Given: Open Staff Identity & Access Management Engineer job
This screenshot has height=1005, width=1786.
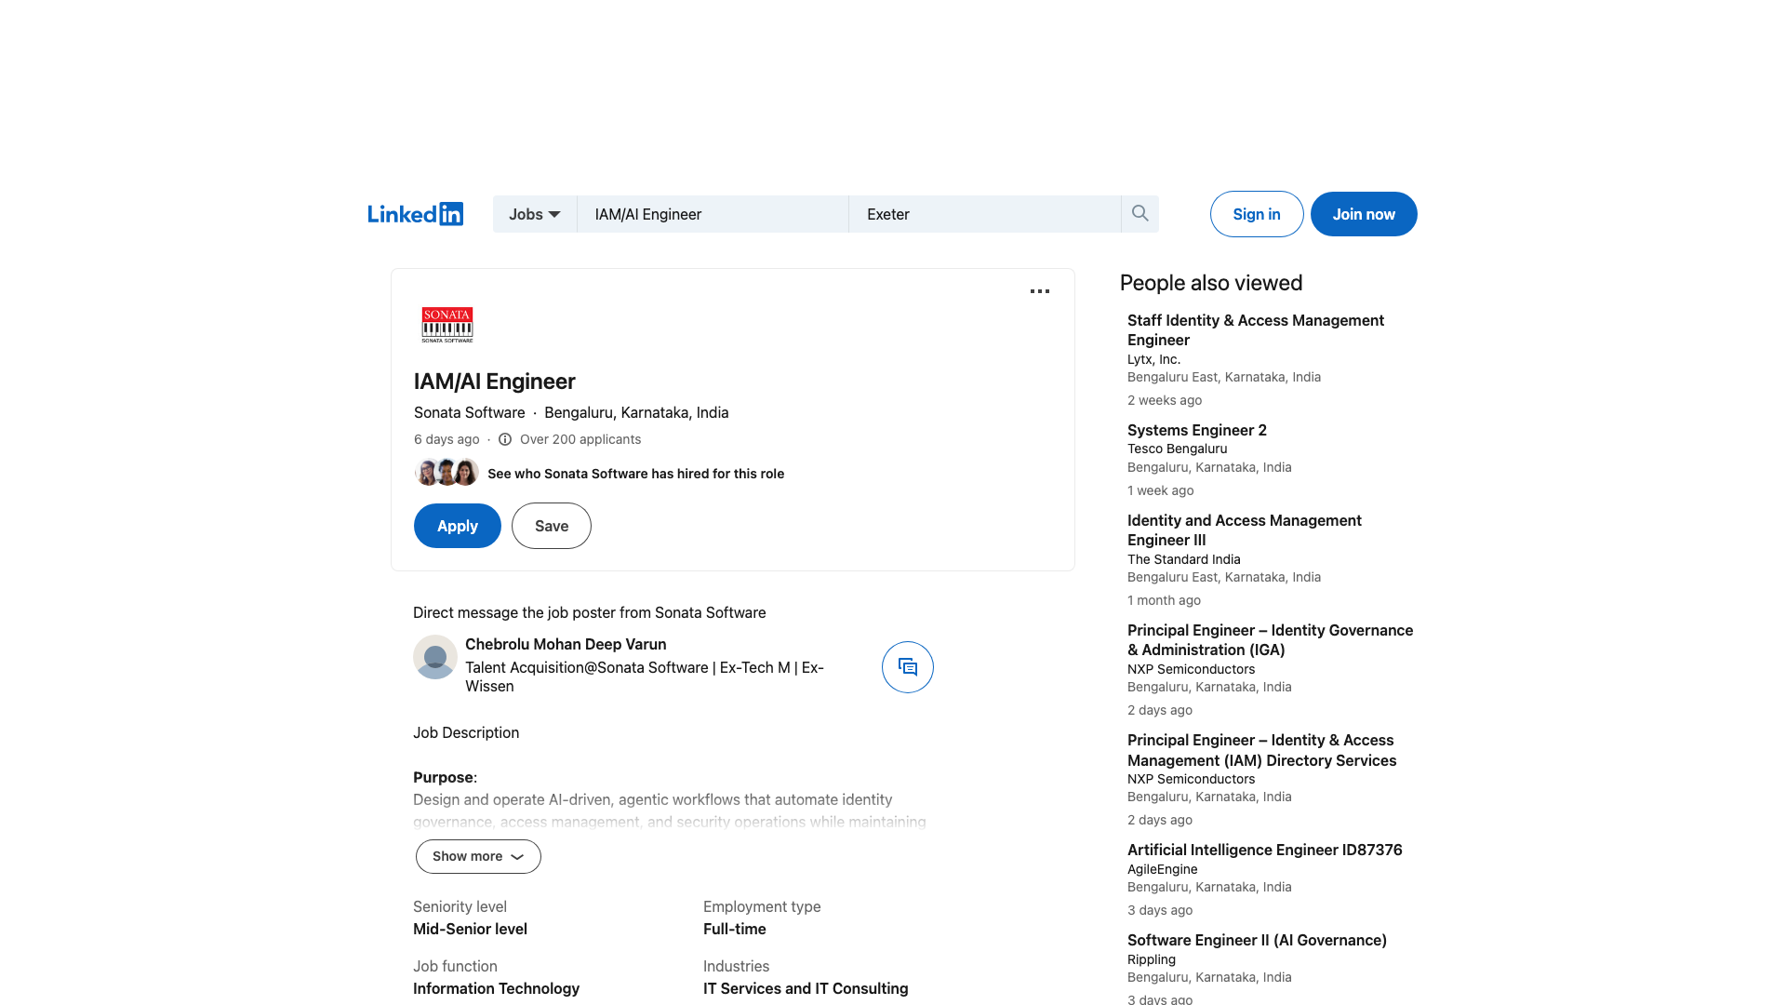Looking at the screenshot, I should [1256, 330].
